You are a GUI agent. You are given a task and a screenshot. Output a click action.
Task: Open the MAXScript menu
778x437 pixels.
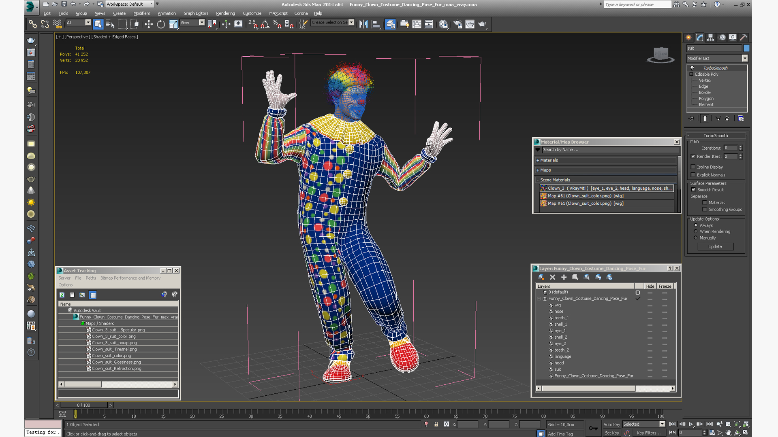point(278,13)
